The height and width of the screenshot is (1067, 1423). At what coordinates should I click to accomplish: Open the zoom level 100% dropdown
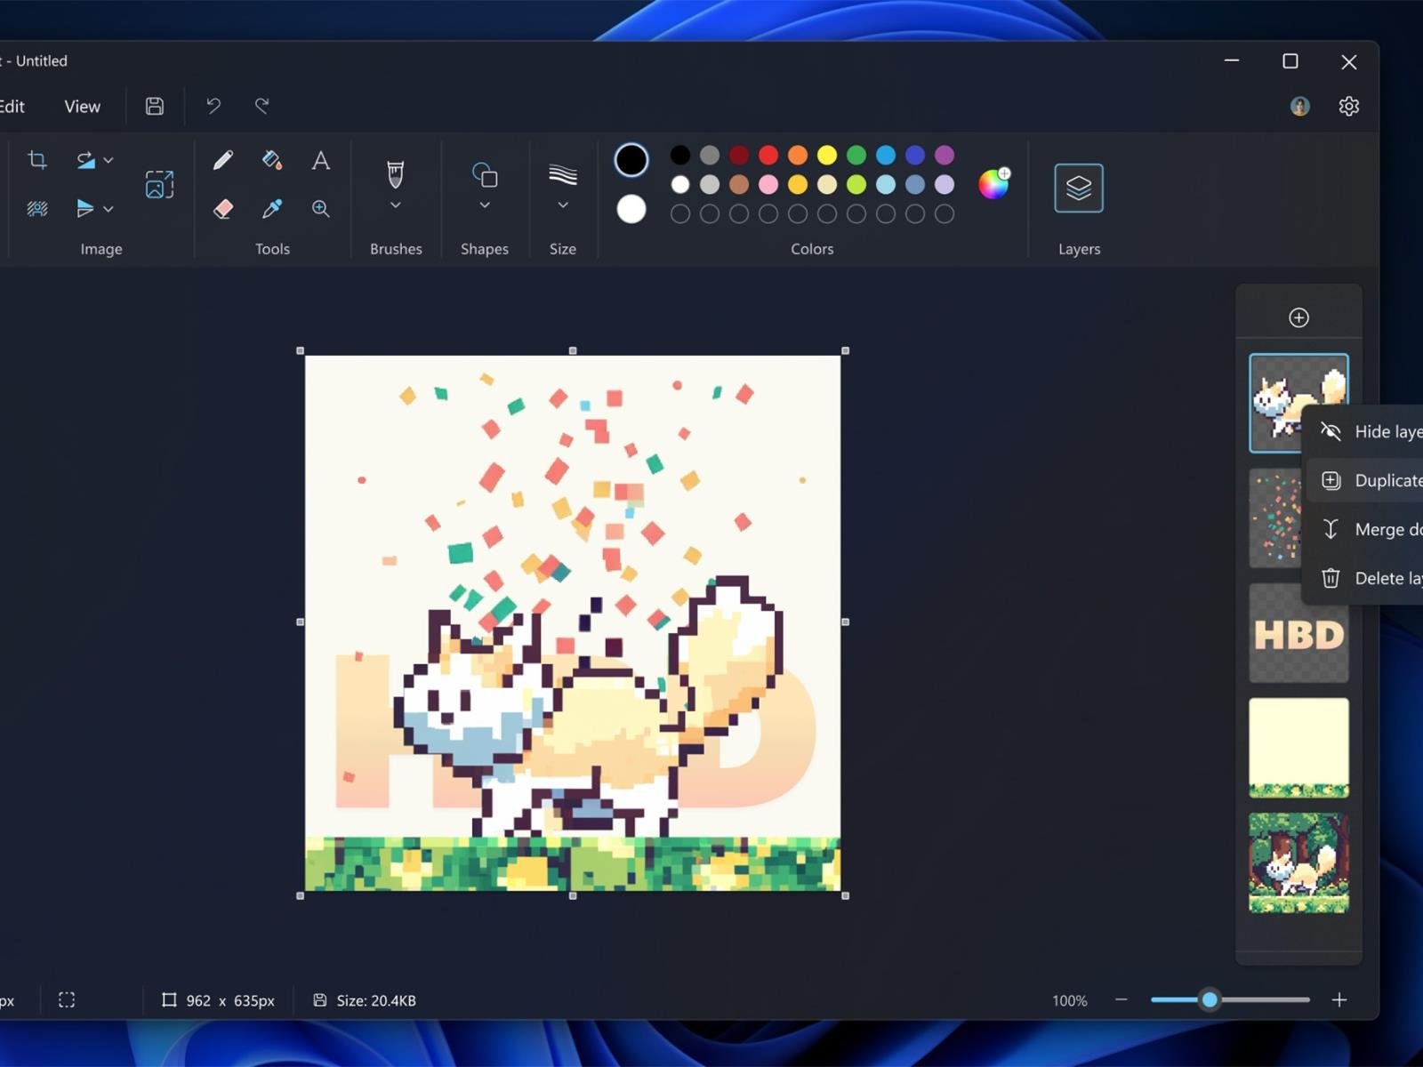(x=1070, y=1000)
